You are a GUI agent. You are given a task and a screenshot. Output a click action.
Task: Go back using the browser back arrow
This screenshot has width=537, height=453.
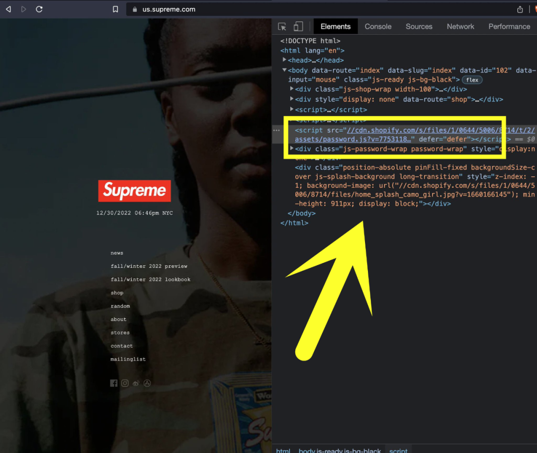[x=8, y=9]
